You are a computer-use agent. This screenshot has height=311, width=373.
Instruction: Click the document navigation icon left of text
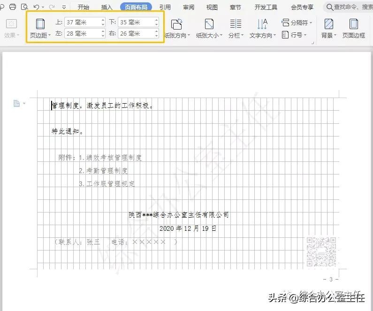17,104
